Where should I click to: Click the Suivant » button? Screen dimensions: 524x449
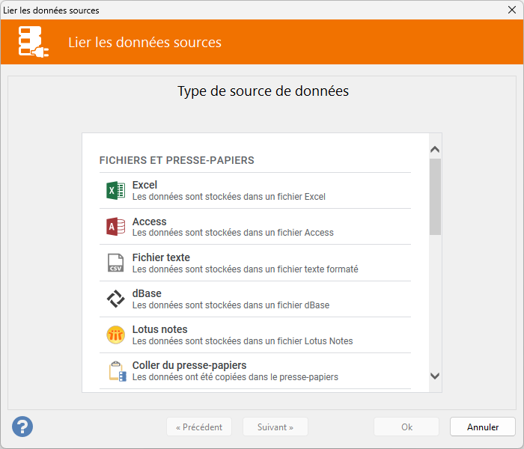tap(275, 427)
